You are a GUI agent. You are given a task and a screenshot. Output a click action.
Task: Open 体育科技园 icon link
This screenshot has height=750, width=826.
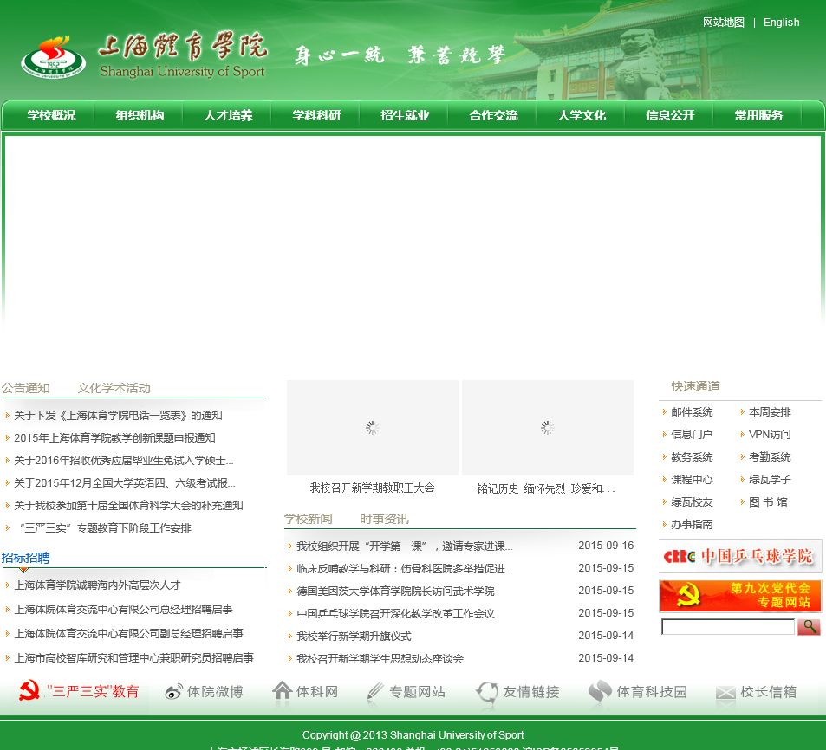[637, 692]
